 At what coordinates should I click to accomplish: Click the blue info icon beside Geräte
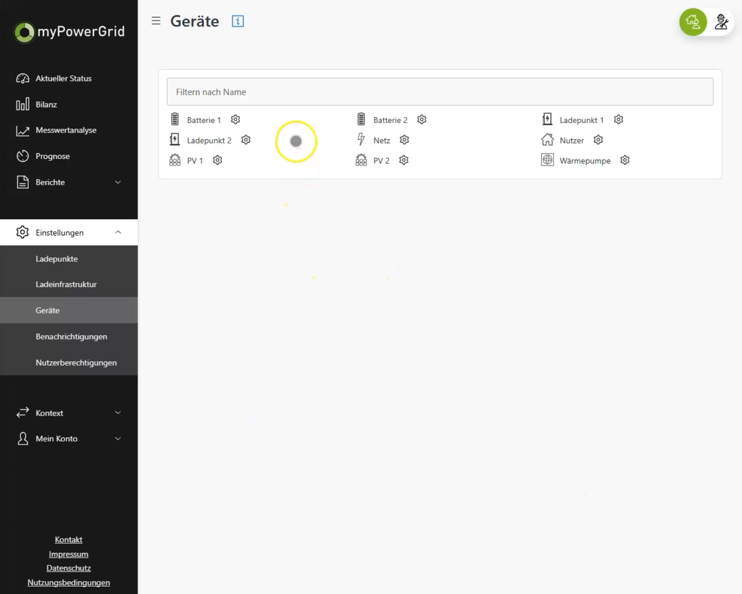coord(238,21)
